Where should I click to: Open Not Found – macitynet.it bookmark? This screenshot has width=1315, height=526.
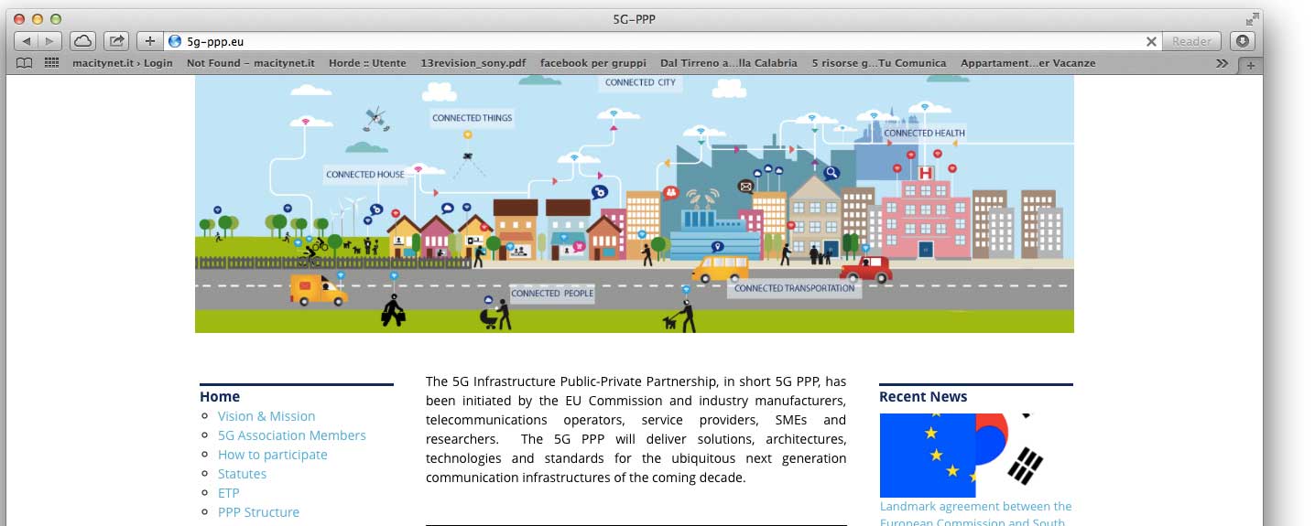click(251, 63)
